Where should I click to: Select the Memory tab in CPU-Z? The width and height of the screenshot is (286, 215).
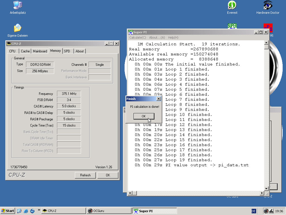56,51
